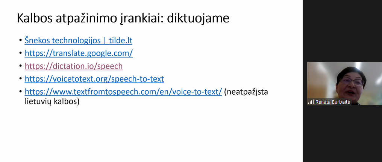Visit the textfromtospeech.com voice-to-text link
This screenshot has height=162, width=382.
point(123,92)
